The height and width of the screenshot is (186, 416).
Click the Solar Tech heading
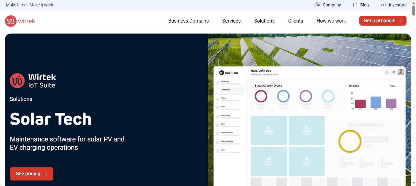pos(51,119)
